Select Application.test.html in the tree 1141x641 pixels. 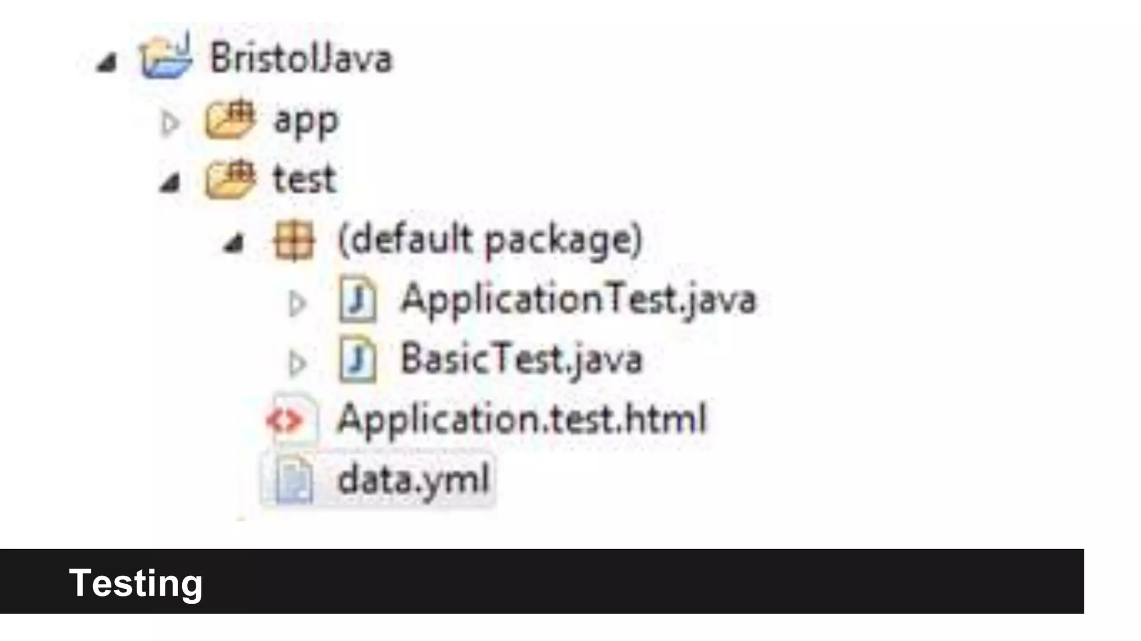(x=521, y=419)
